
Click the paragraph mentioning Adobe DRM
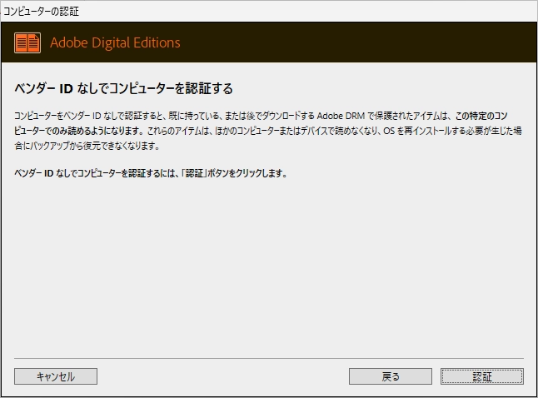click(268, 131)
